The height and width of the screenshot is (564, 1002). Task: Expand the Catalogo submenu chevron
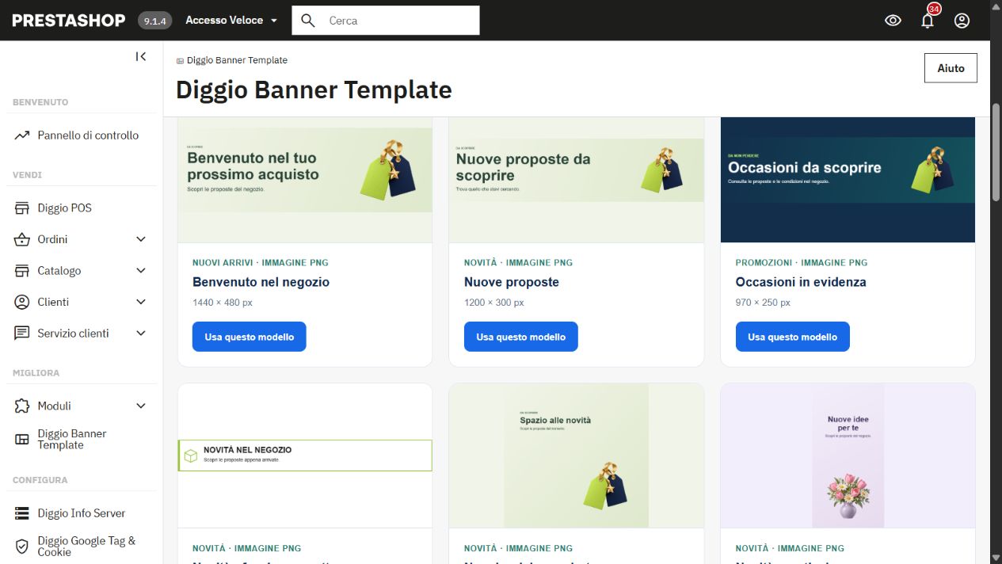pos(141,271)
